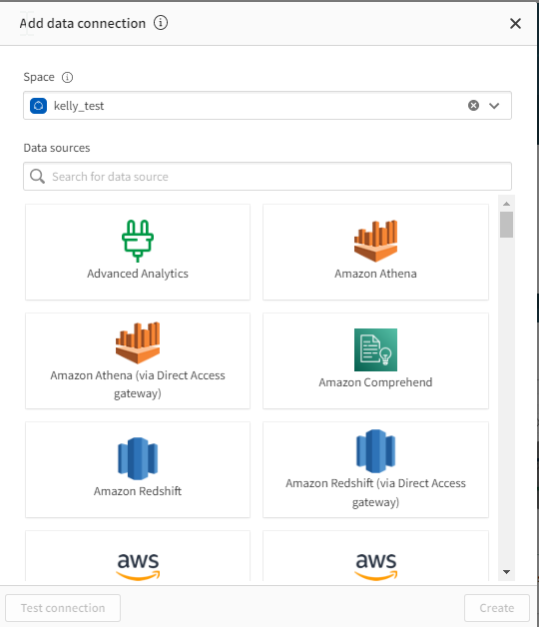The height and width of the screenshot is (627, 539).
Task: Open info icon next to Add data connection
Action: [161, 23]
